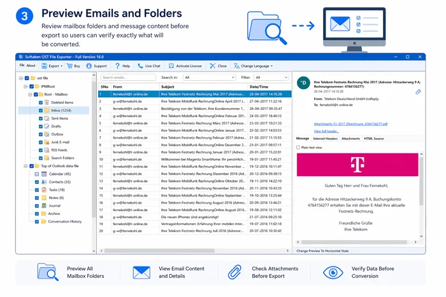Open the Search in dropdown
This screenshot has height=297, width=446.
(x=210, y=77)
